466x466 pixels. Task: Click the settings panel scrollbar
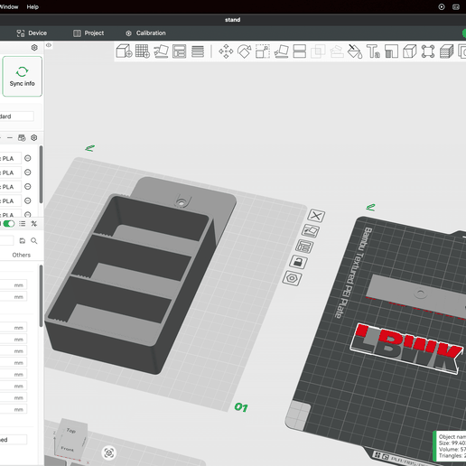pos(41,295)
